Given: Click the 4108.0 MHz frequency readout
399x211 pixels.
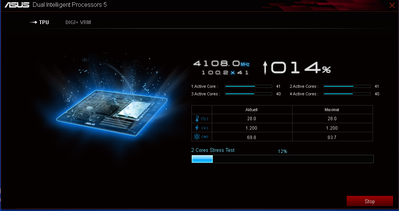Looking at the screenshot, I should point(221,63).
